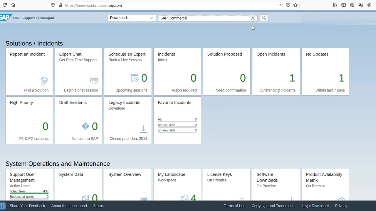Click the Expert Chat speech bubble icon
The image size is (376, 211).
click(x=94, y=81)
